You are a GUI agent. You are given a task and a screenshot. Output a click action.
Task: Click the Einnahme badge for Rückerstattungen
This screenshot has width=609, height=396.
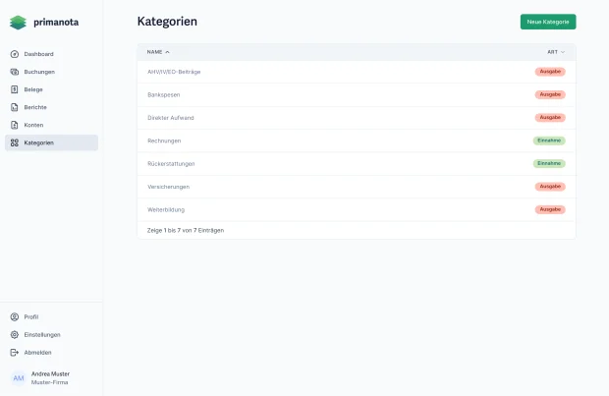pos(549,163)
